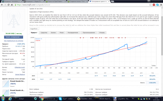Screen dimensions: 163x101
Task: Click the 241% signal chart thumbnail
Action: 6,93
